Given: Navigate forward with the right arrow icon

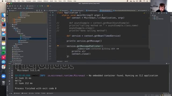Looking at the screenshot, I should (x=17, y=6).
